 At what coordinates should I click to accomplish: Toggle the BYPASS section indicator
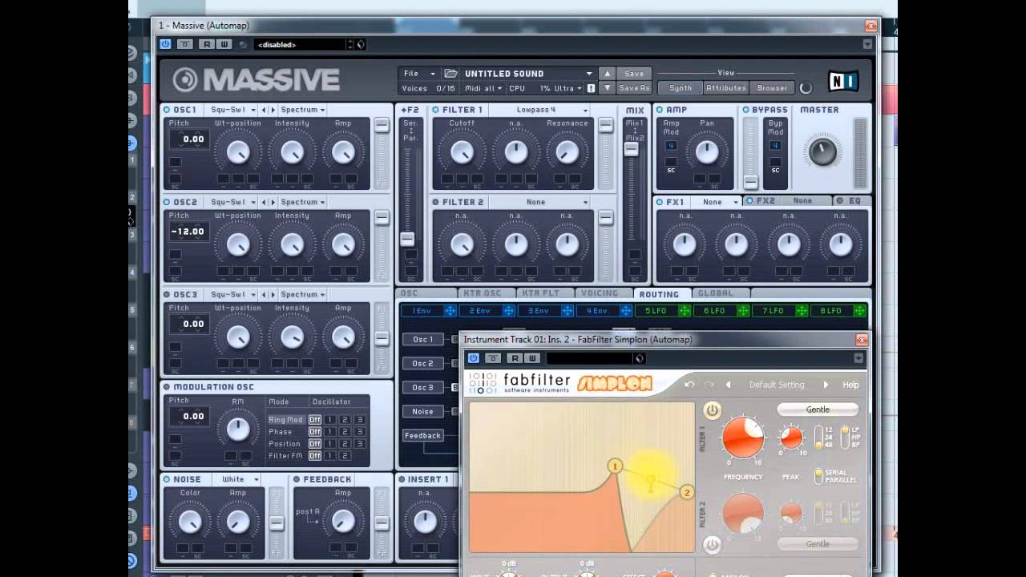pos(745,110)
